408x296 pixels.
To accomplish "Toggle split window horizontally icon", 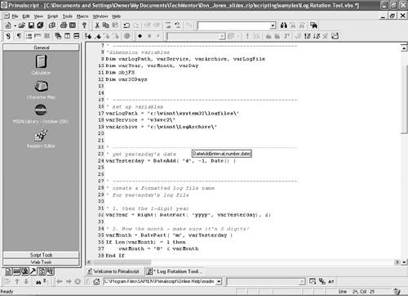I will (x=77, y=36).
